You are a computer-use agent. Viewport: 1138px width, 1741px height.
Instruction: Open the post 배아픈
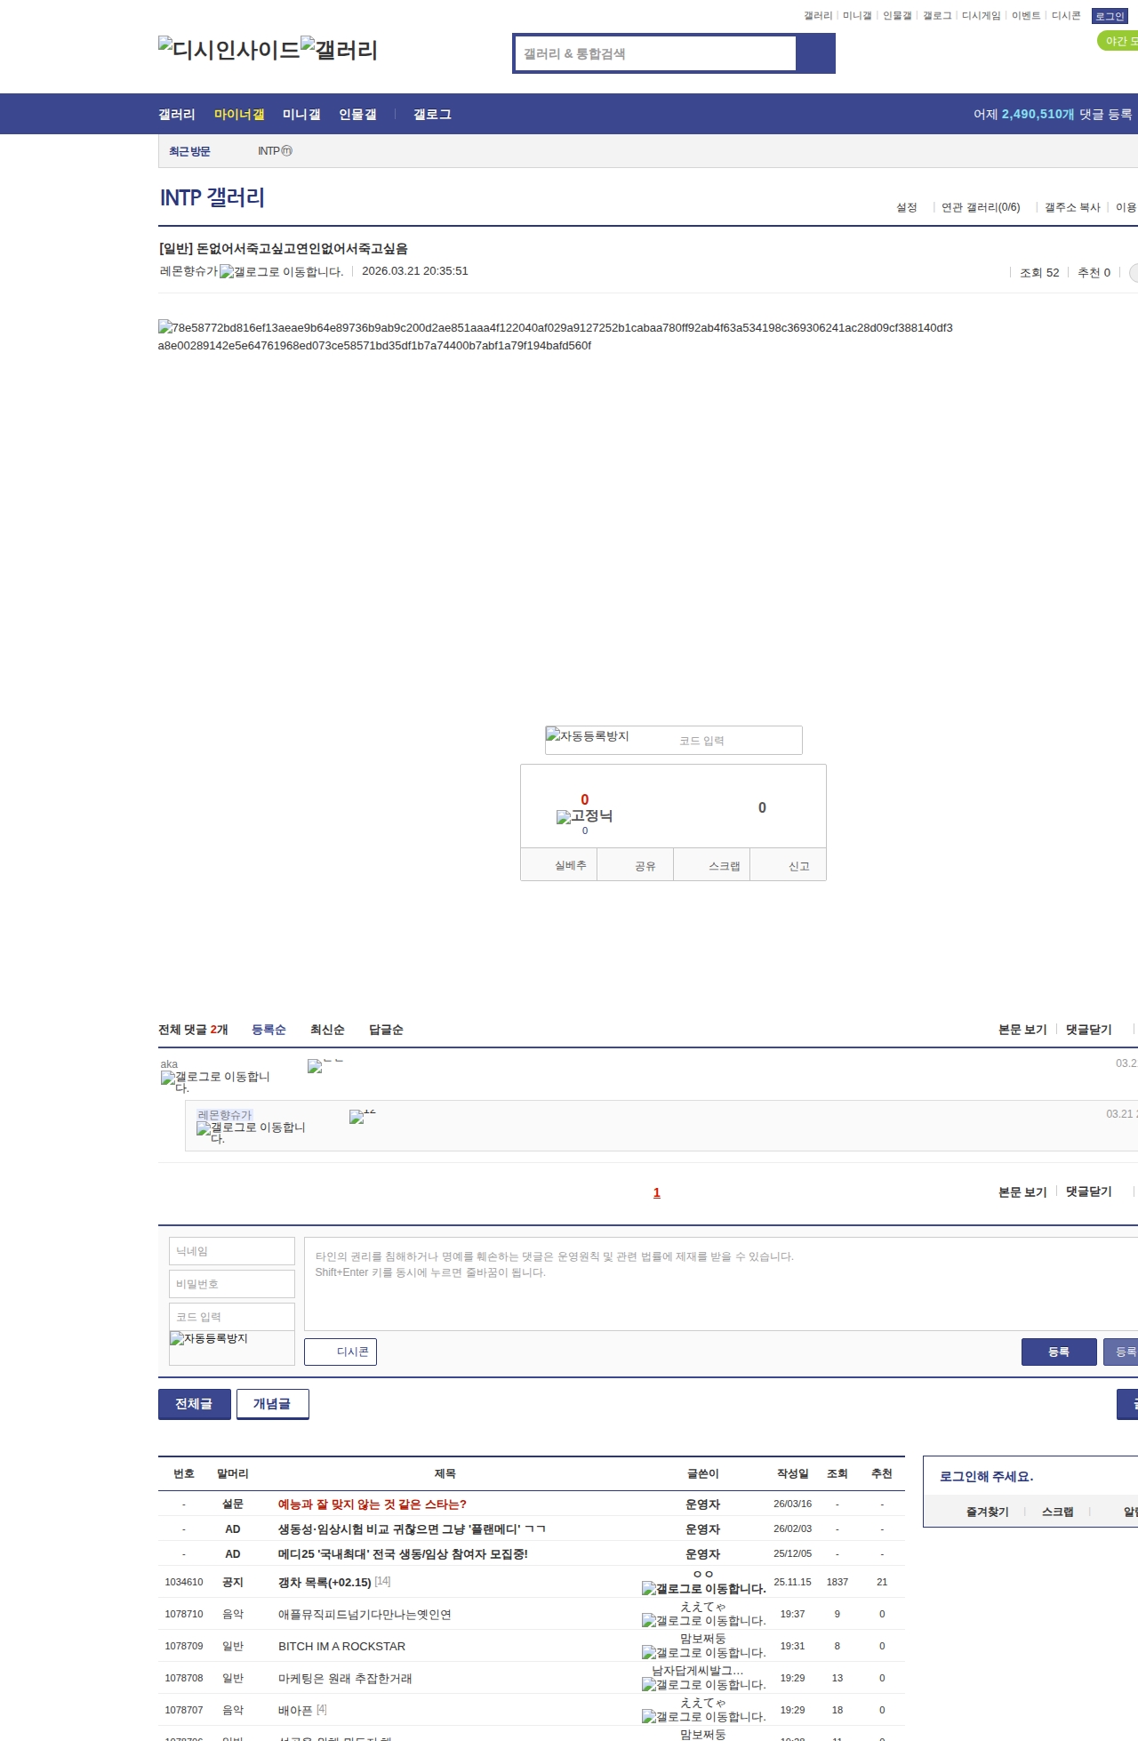295,1711
